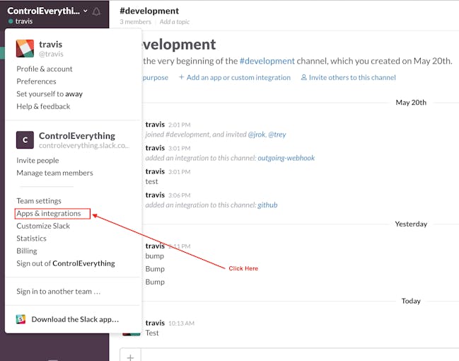
Task: Click the 3:06 PM timestamp
Action: pyautogui.click(x=180, y=195)
